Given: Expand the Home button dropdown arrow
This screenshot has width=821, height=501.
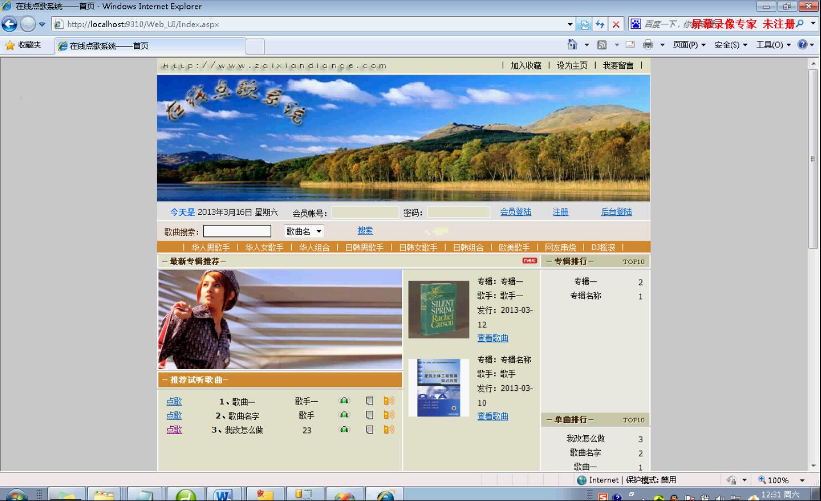Looking at the screenshot, I should 586,45.
